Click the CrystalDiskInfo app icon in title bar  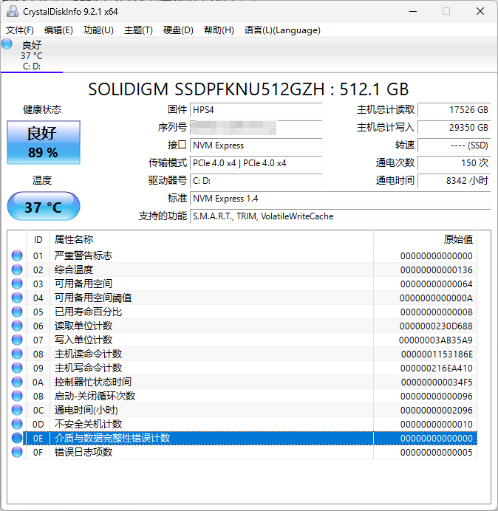(x=13, y=11)
